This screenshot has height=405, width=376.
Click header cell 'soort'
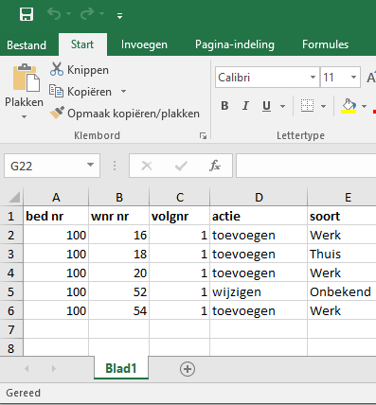point(342,216)
